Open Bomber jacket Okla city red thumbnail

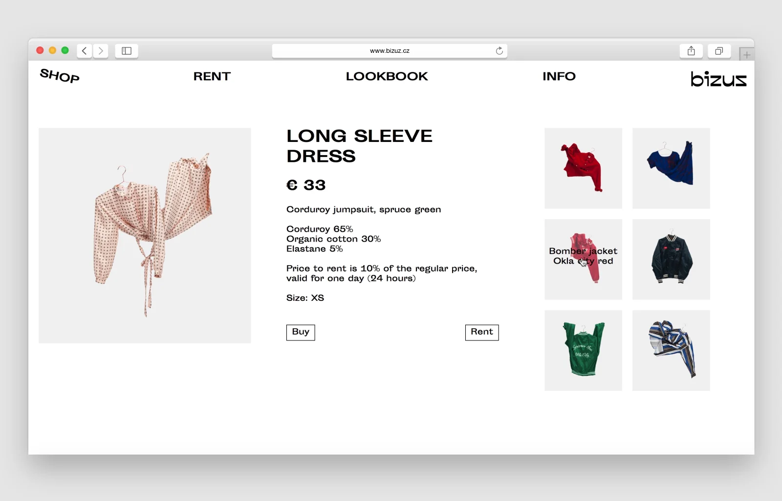coord(584,259)
